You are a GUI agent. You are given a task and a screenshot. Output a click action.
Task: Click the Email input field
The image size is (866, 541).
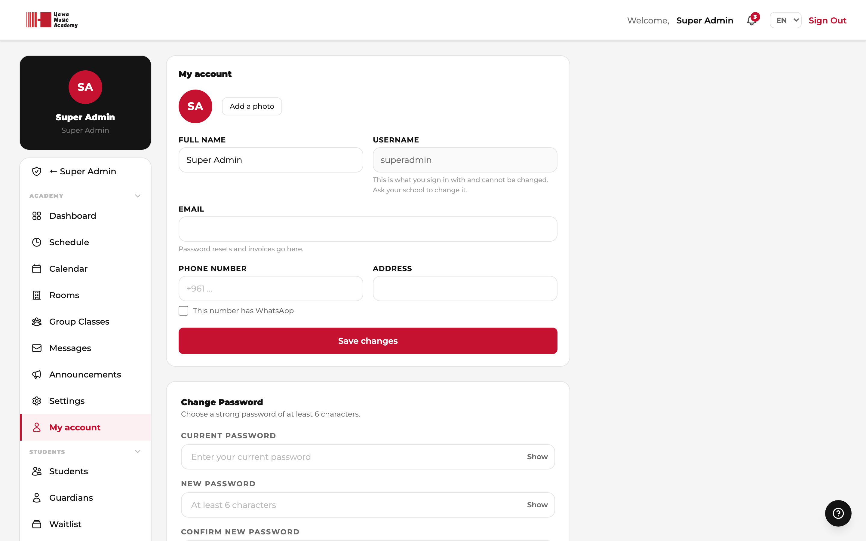pos(368,229)
